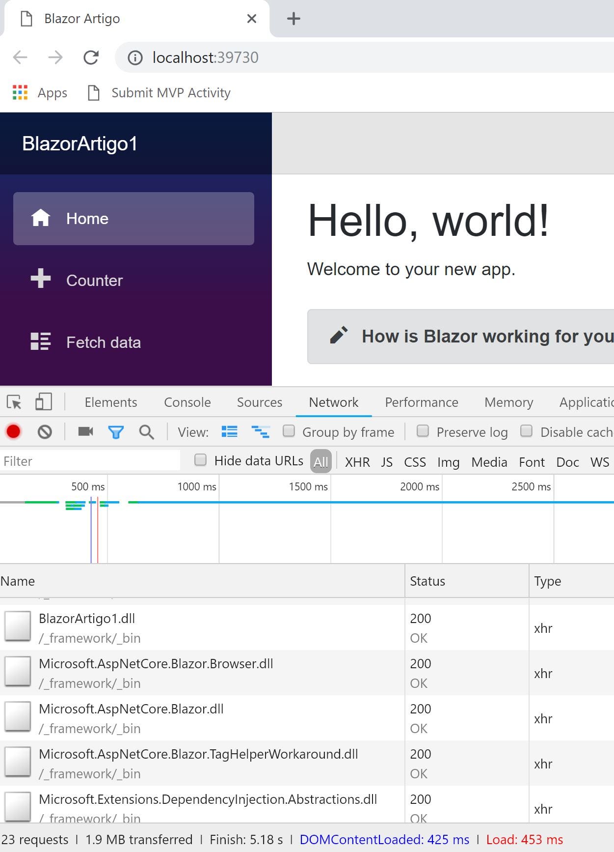Enable Preserve log checkbox
Screen dimensions: 614x852
[423, 431]
